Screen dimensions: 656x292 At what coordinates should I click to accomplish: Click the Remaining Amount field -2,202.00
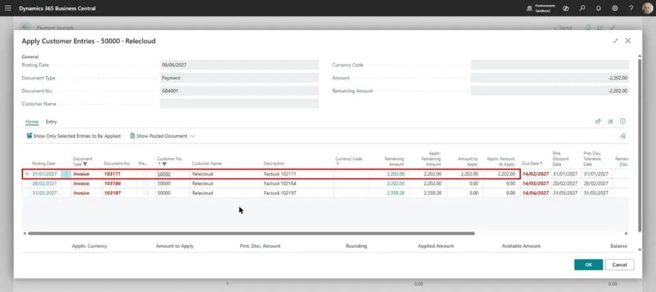[x=550, y=91]
